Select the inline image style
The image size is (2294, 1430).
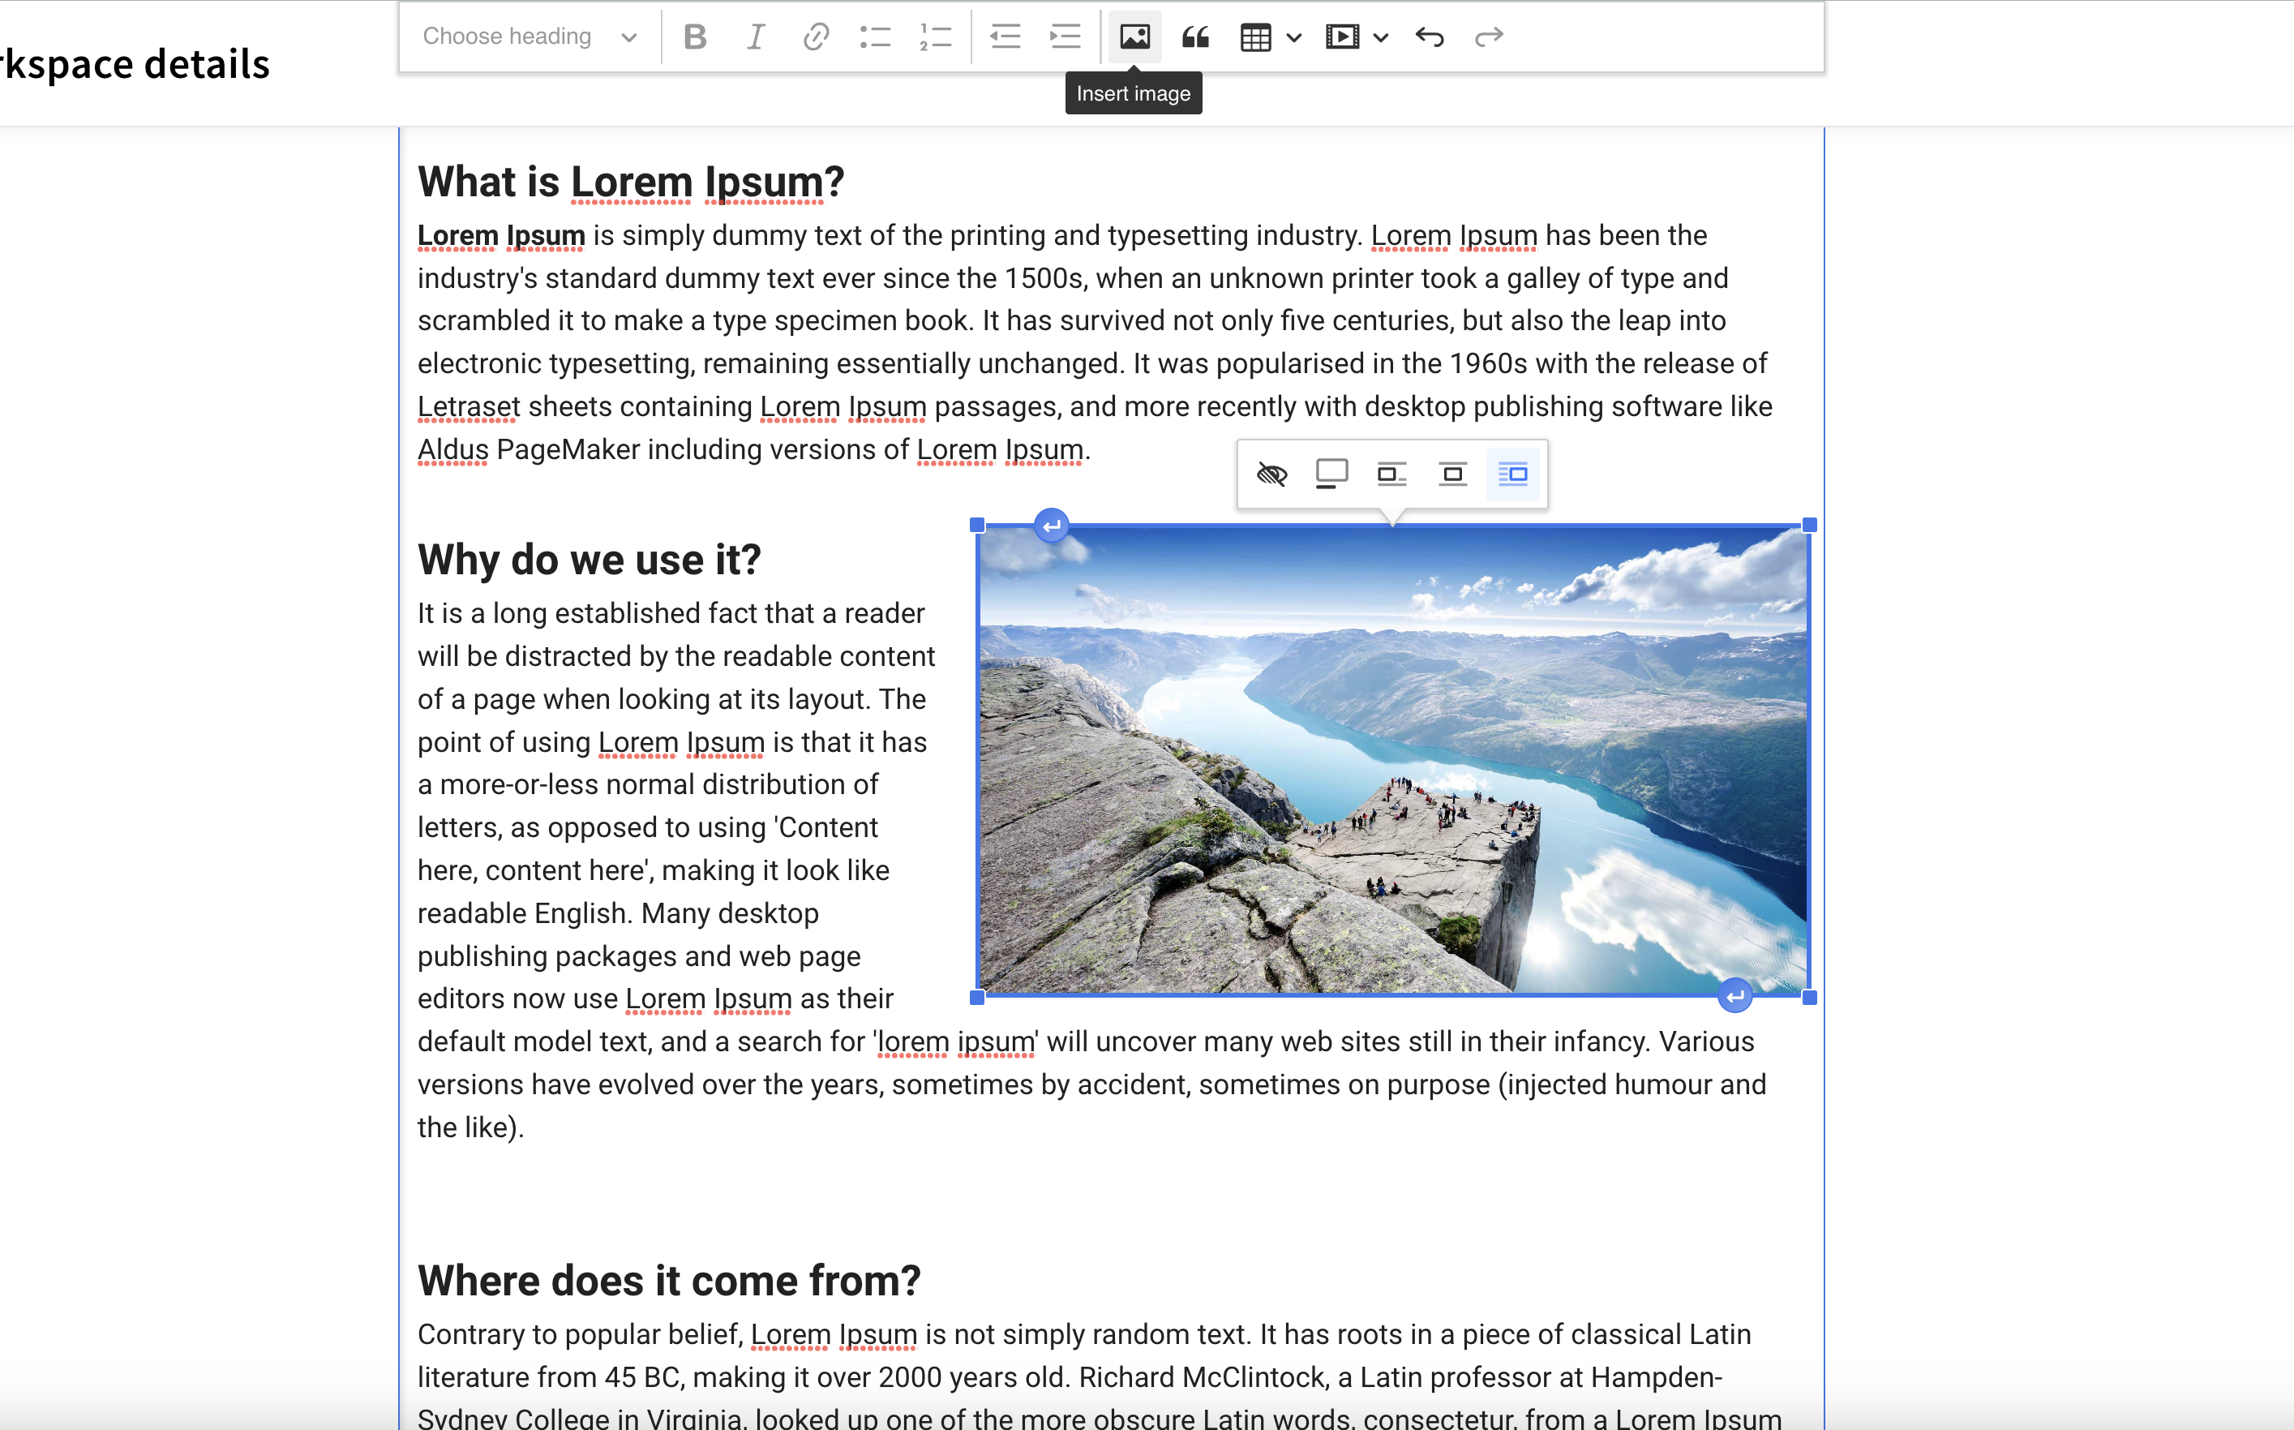click(x=1391, y=474)
